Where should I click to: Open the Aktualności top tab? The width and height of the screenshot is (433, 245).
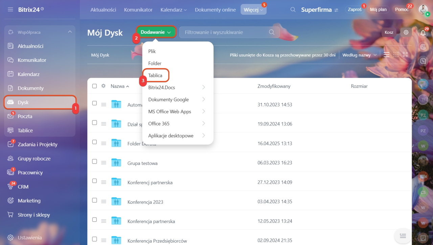click(x=103, y=10)
